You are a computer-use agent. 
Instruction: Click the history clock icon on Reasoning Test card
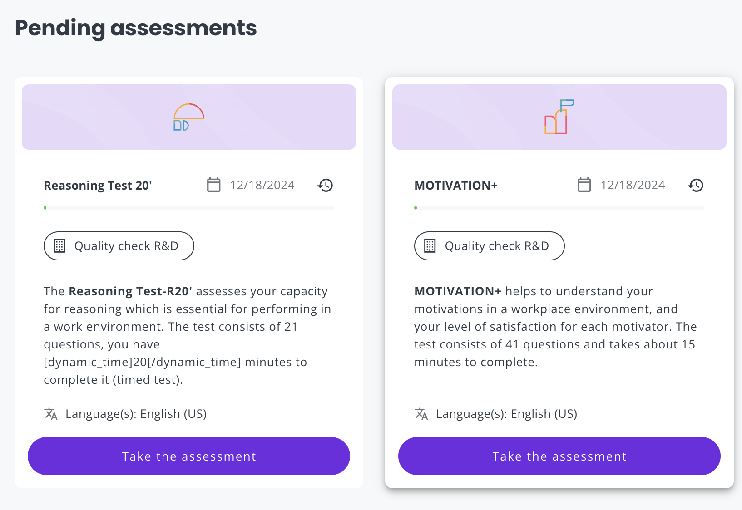(325, 185)
